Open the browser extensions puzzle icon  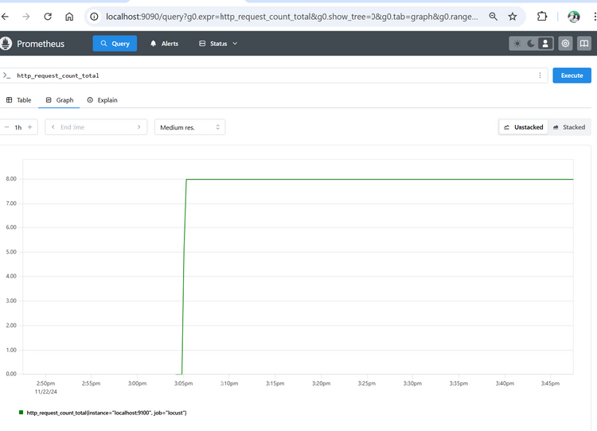pyautogui.click(x=542, y=17)
